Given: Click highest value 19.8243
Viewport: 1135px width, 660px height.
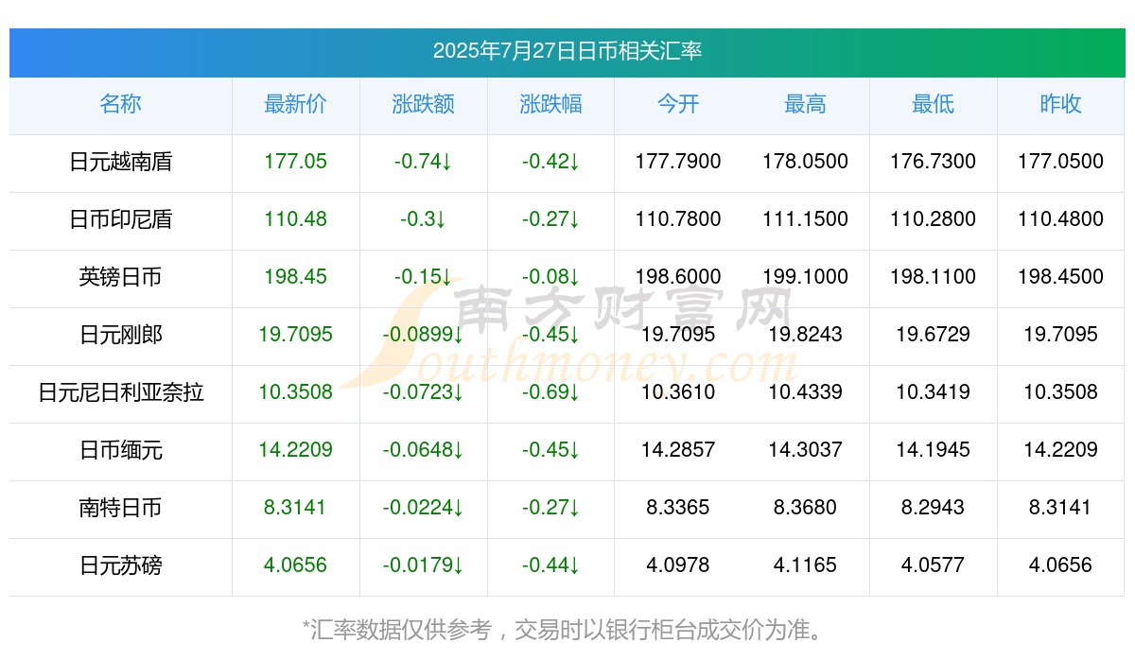Looking at the screenshot, I should [x=806, y=335].
